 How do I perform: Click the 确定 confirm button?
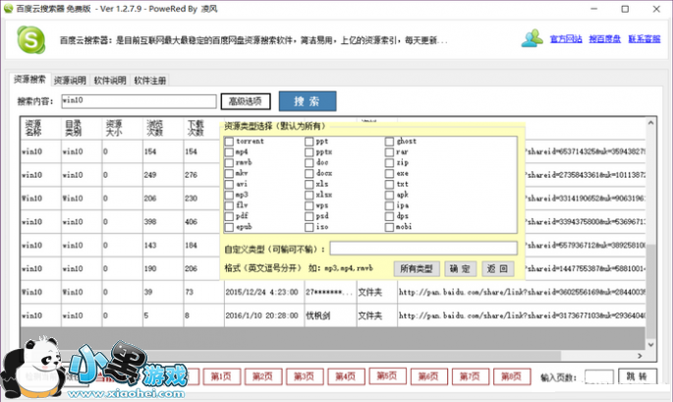[461, 269]
